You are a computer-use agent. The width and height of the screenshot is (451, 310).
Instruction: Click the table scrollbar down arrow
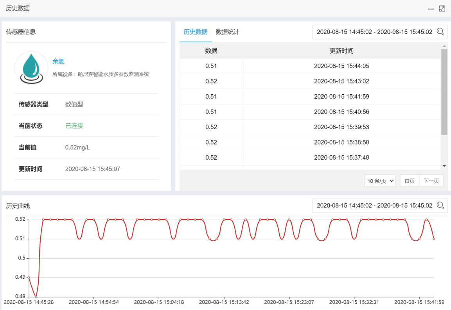point(444,166)
